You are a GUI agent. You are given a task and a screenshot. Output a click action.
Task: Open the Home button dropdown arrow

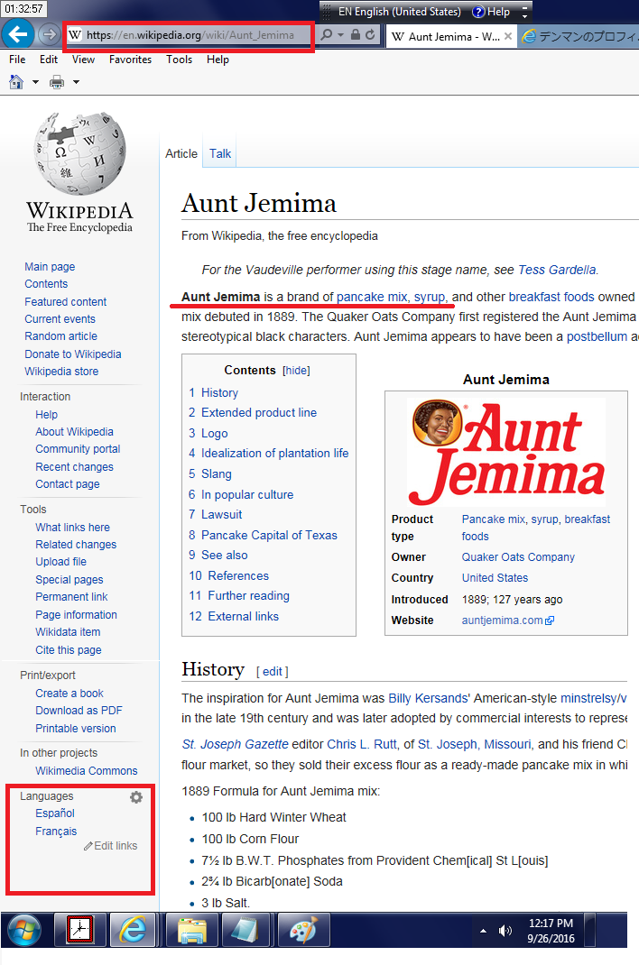[35, 82]
